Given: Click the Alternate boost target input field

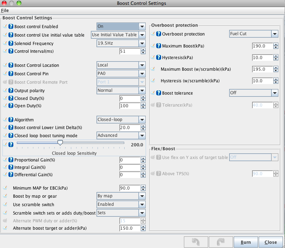Looking at the screenshot, I should [130, 228].
